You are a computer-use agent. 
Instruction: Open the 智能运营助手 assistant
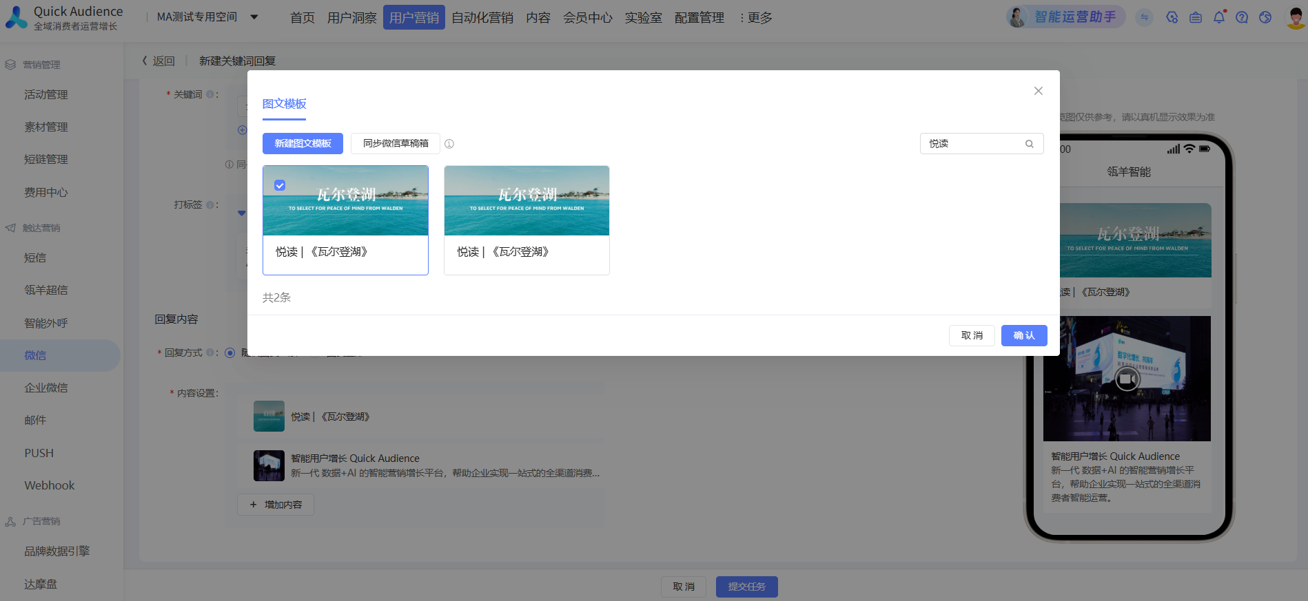pos(1065,17)
